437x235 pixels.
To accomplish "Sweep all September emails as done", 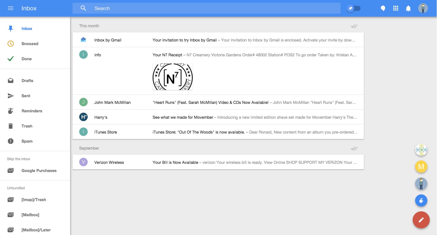I will pyautogui.click(x=354, y=148).
